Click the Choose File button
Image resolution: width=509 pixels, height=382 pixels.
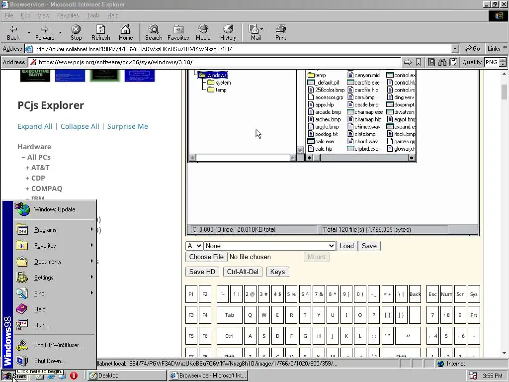(x=206, y=257)
